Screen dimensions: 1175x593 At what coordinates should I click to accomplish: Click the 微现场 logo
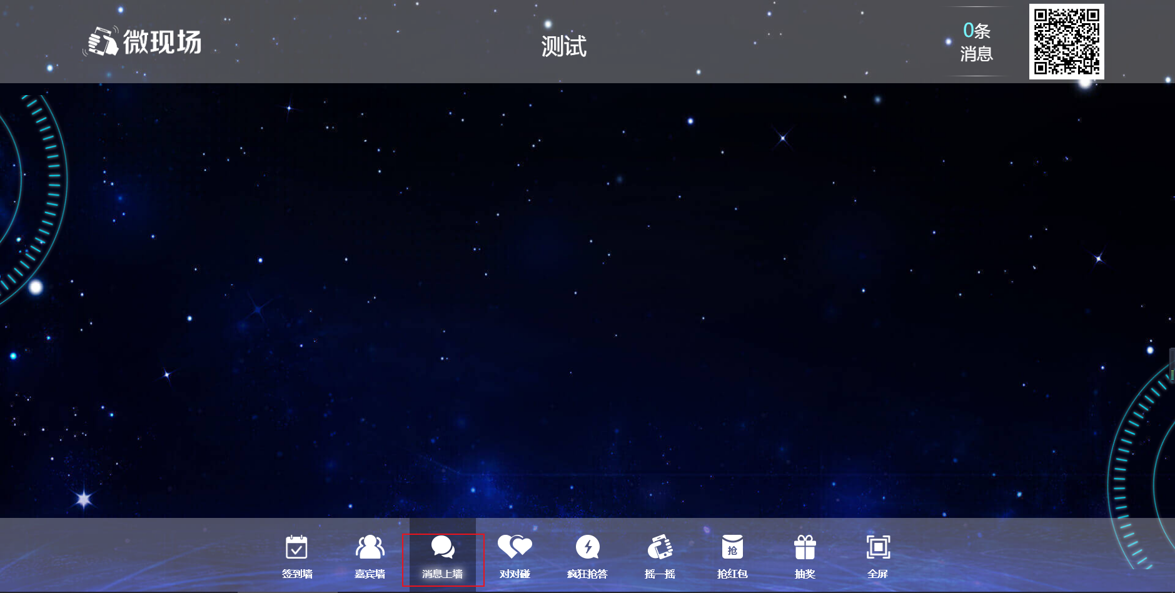click(143, 42)
